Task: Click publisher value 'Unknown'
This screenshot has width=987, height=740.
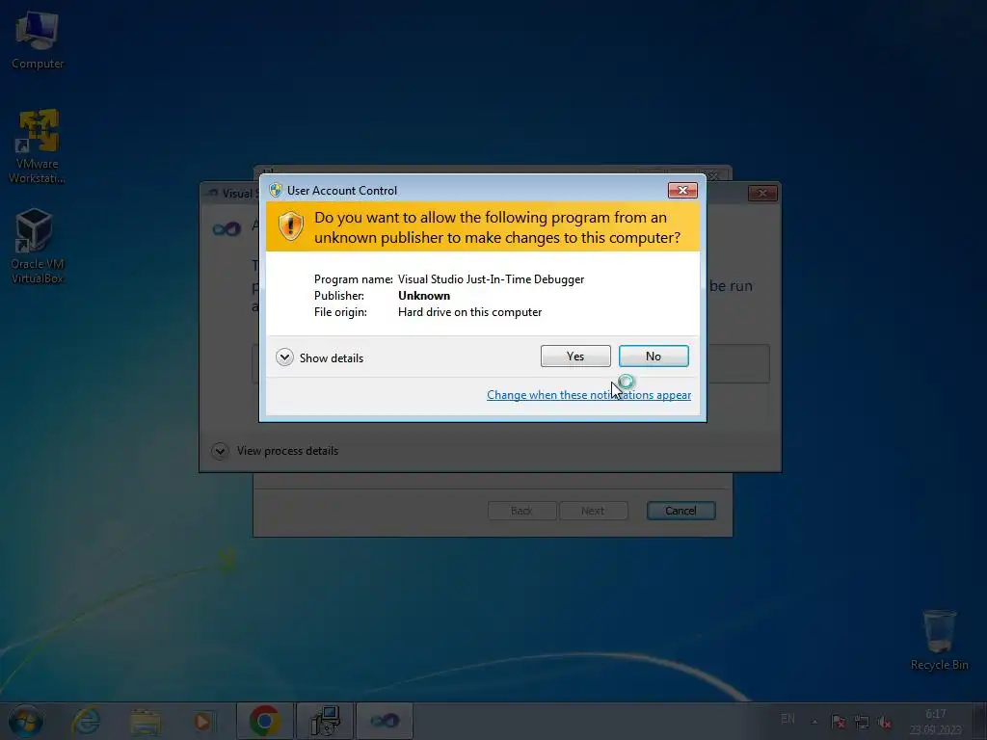Action: 424,296
